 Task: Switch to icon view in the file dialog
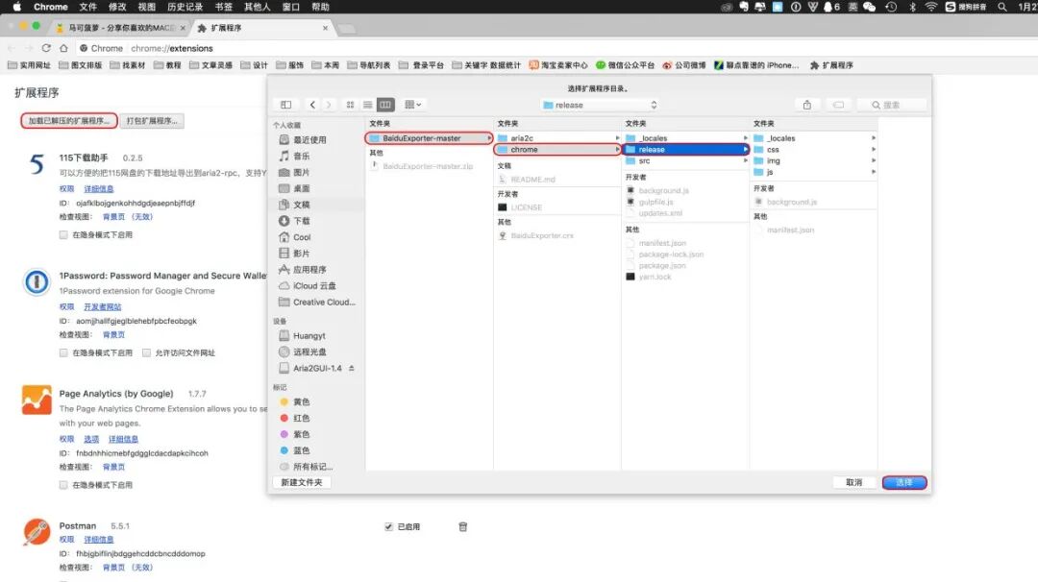pyautogui.click(x=351, y=105)
